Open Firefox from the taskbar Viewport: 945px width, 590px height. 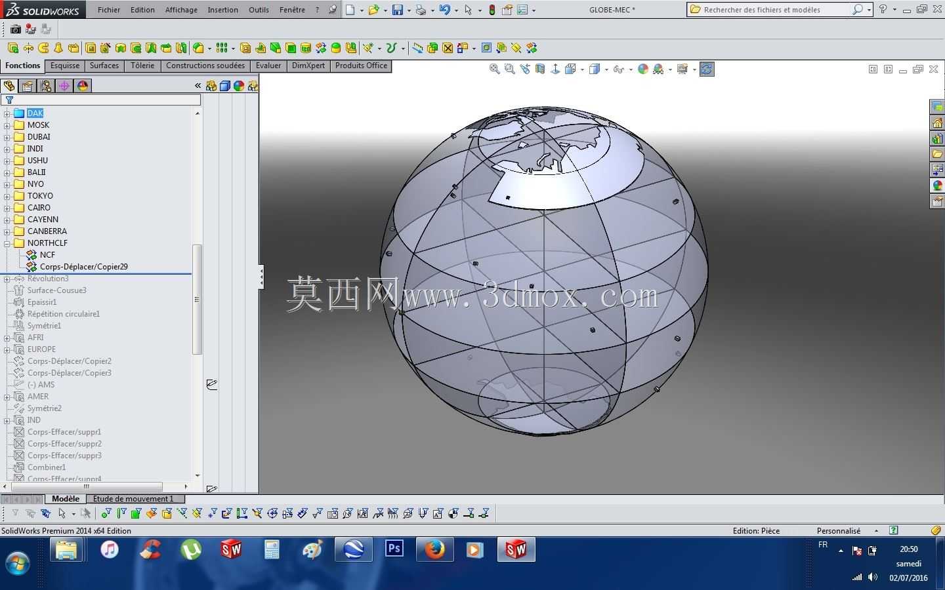[434, 549]
